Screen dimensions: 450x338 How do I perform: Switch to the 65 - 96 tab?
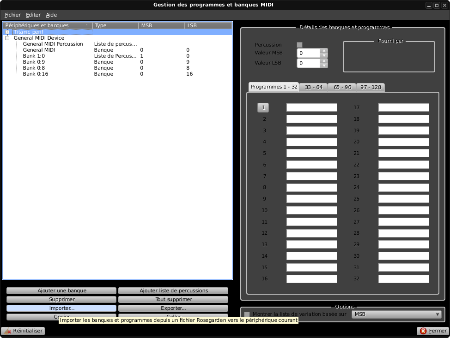click(x=342, y=87)
